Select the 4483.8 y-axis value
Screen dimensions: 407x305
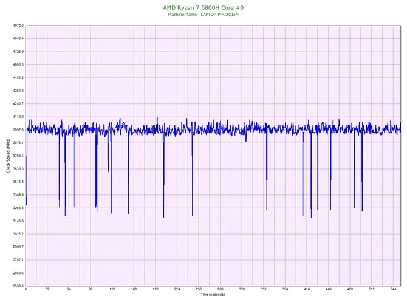tap(18, 78)
